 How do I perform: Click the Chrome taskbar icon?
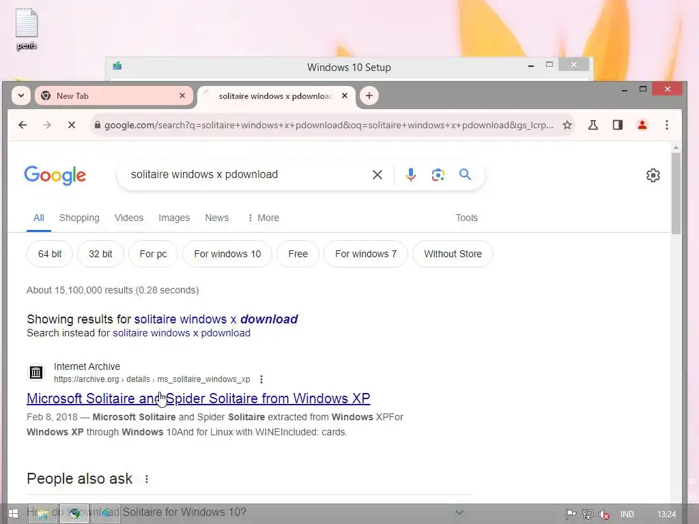click(74, 514)
